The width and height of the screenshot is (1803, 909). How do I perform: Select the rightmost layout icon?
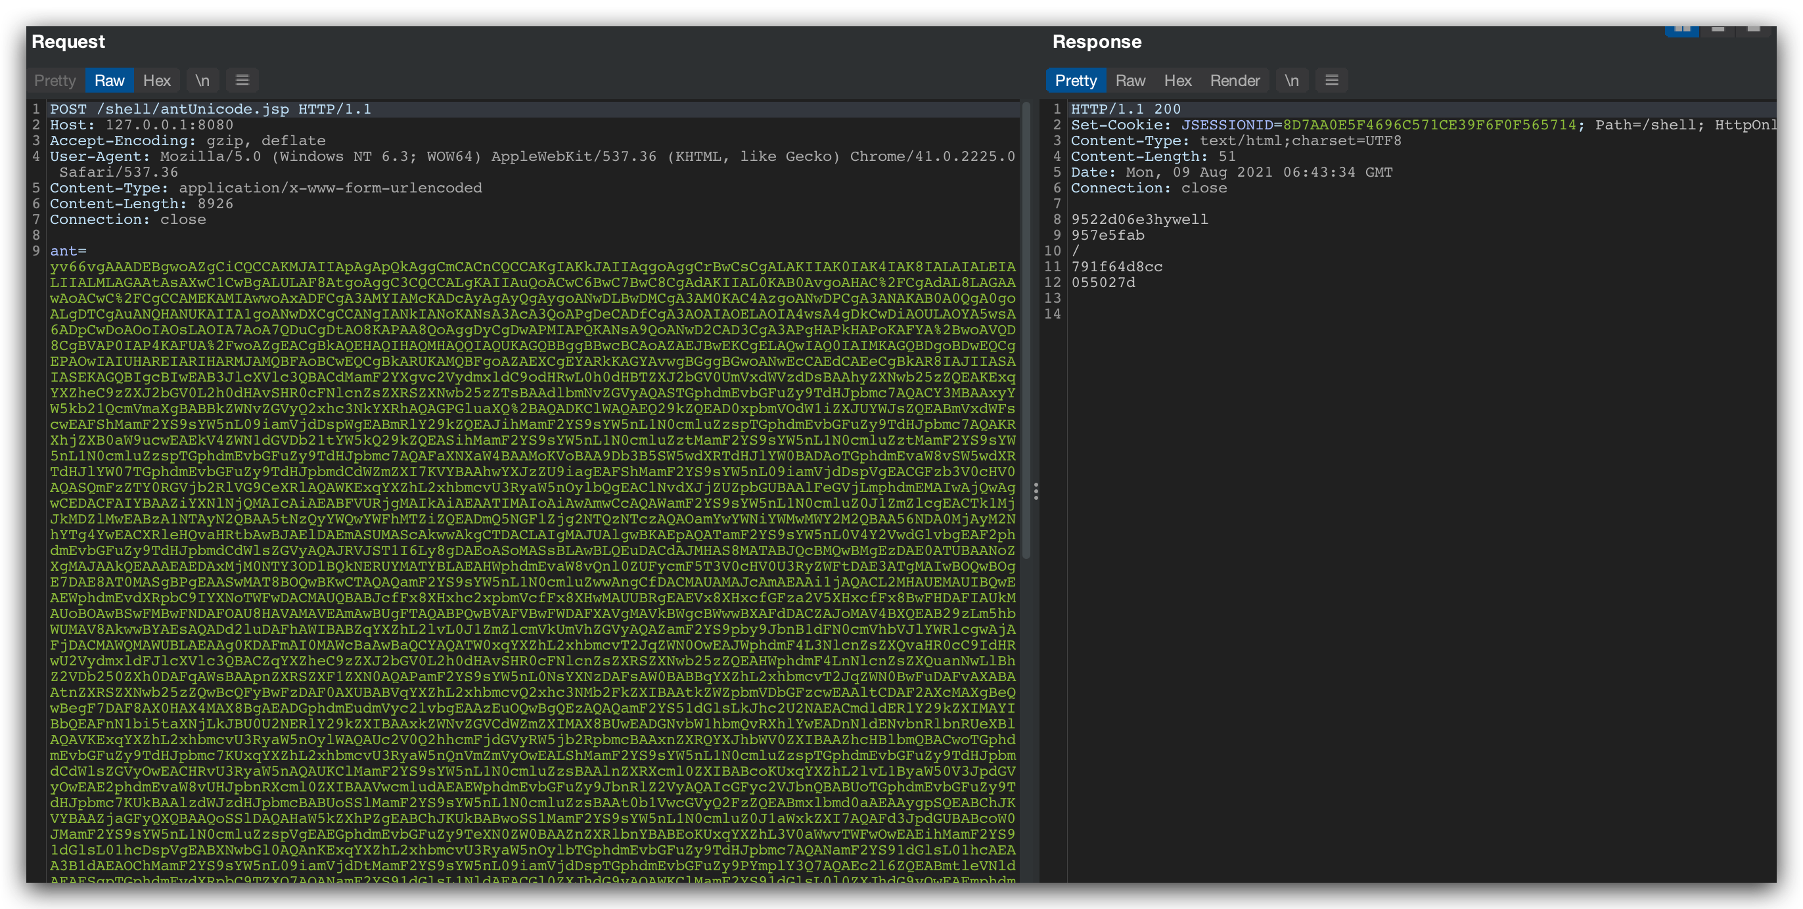[x=1753, y=30]
